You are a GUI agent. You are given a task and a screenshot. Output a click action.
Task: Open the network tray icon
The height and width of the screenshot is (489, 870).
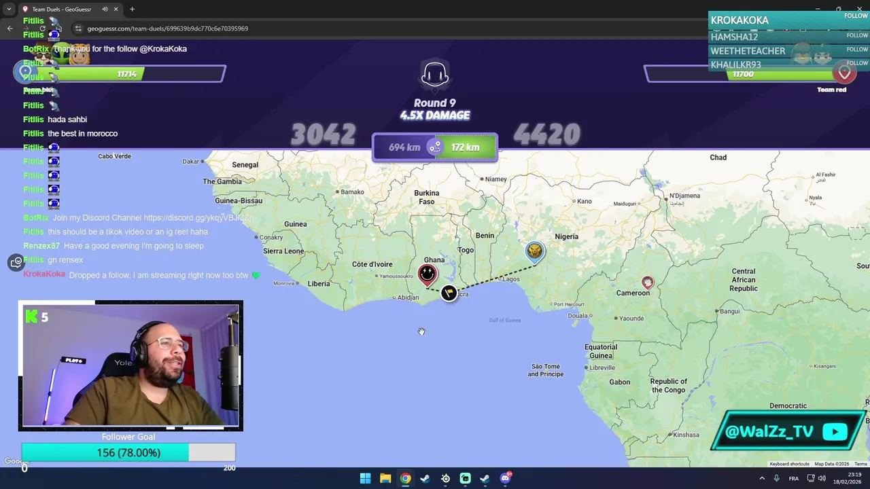point(811,478)
